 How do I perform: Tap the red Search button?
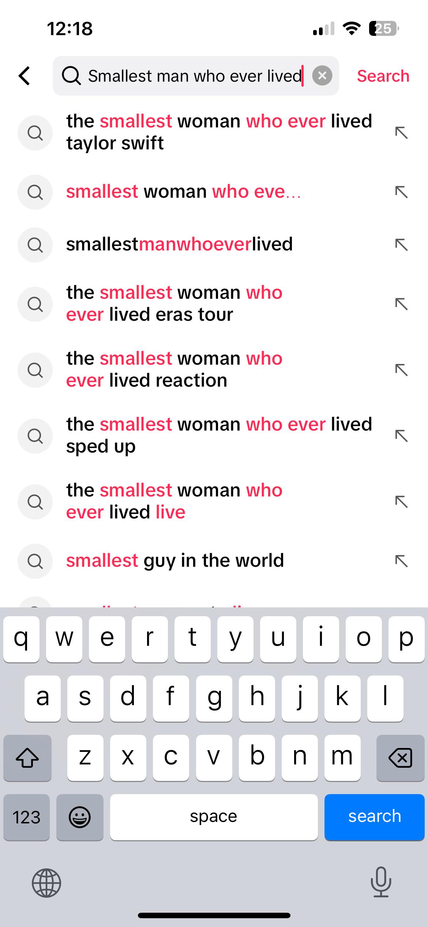tap(383, 76)
